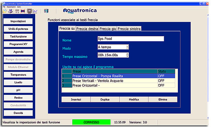Open the Densità section
Viewport: 211px width, 127px height.
(18, 113)
